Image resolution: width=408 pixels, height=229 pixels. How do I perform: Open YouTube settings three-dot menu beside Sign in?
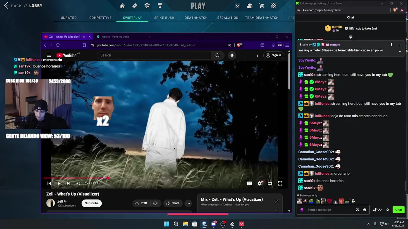(257, 55)
